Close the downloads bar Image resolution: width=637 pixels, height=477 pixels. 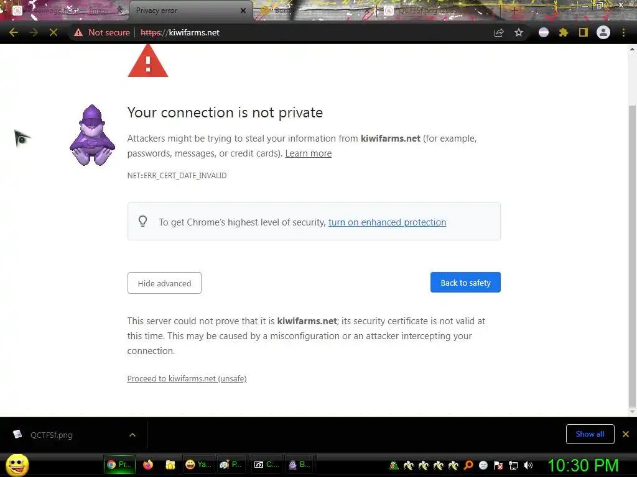[x=626, y=434]
